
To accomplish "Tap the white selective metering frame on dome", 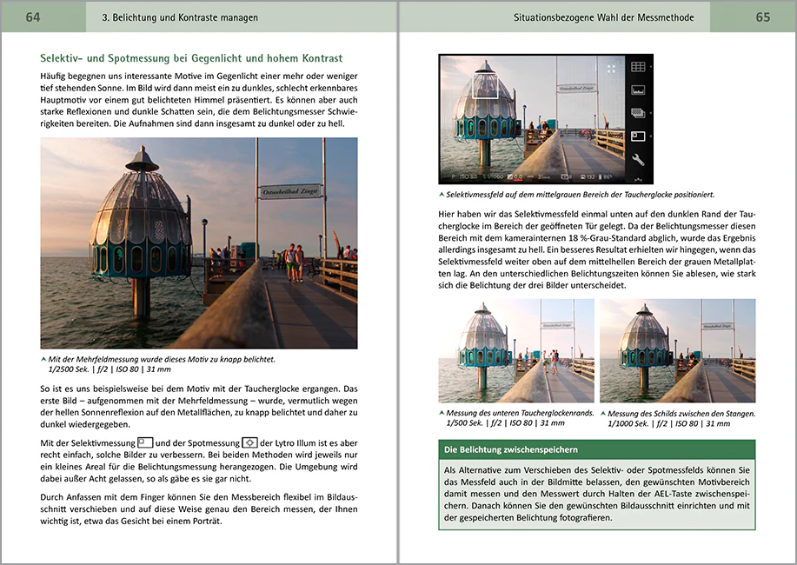I will [x=485, y=85].
